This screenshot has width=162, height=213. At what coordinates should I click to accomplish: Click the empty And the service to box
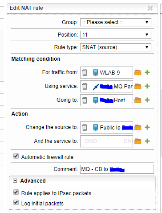tap(106, 141)
